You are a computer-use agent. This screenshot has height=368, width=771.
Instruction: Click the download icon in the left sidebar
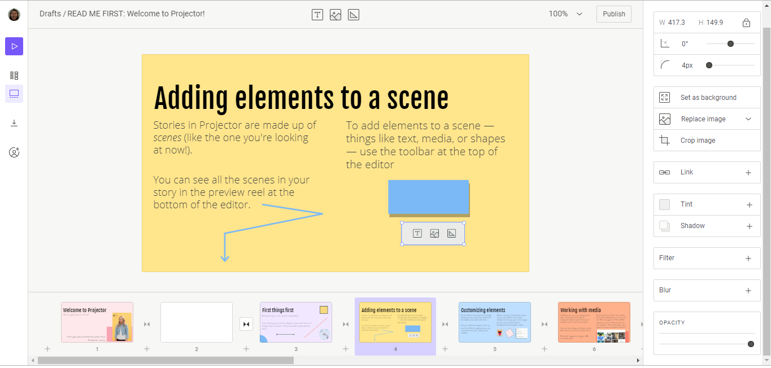14,123
